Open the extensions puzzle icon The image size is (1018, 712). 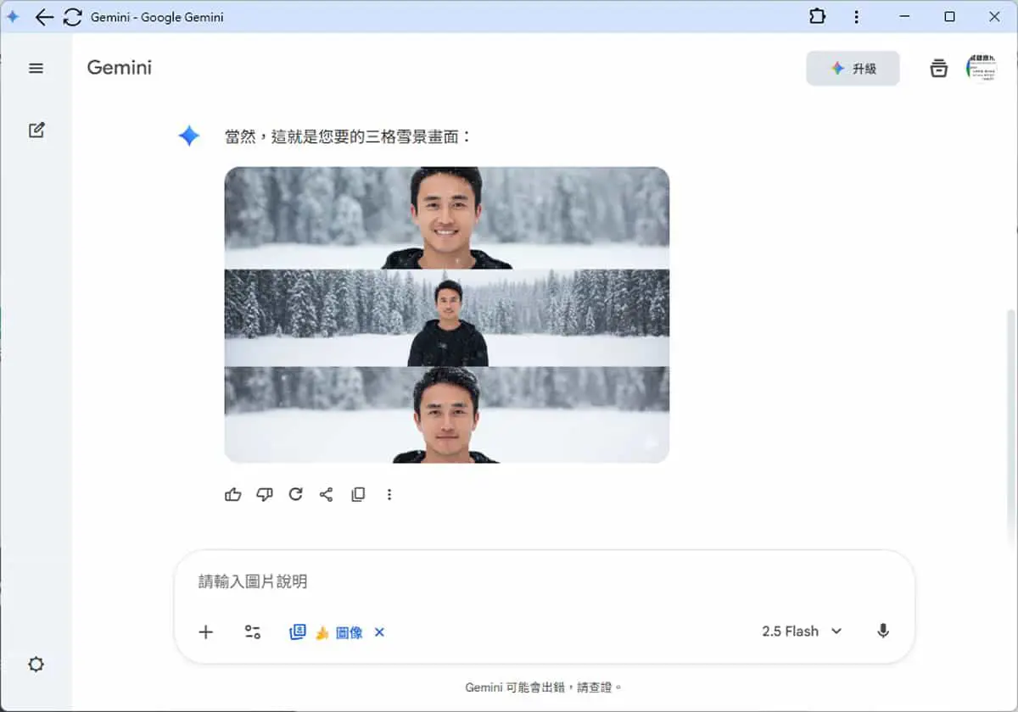[x=817, y=17]
